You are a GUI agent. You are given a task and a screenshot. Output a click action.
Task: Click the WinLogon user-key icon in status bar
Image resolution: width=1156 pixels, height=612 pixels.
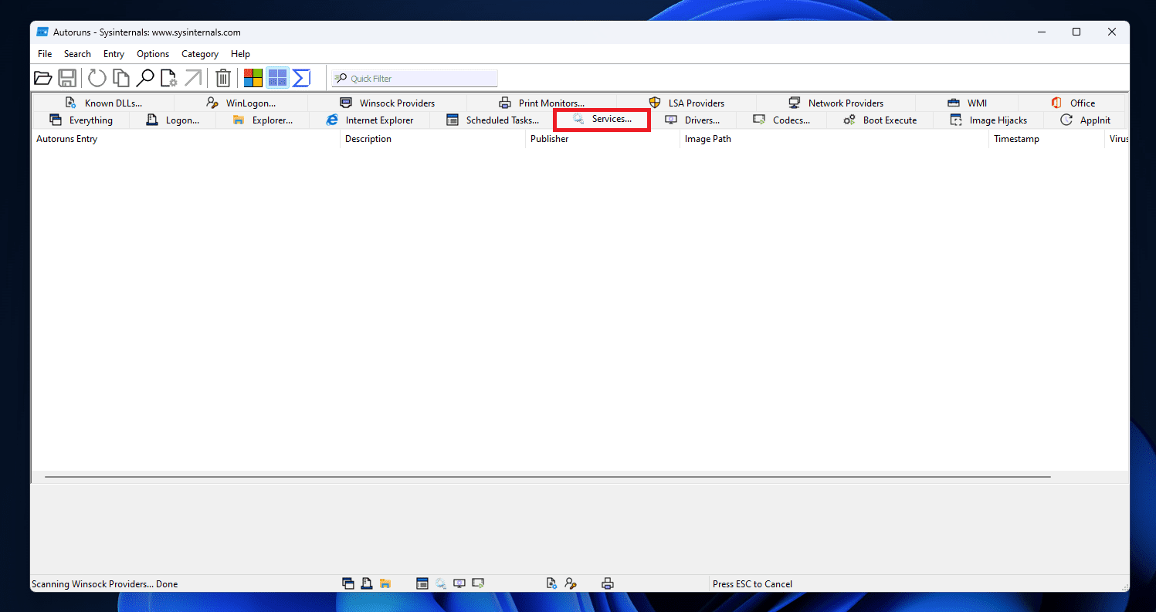tap(570, 583)
